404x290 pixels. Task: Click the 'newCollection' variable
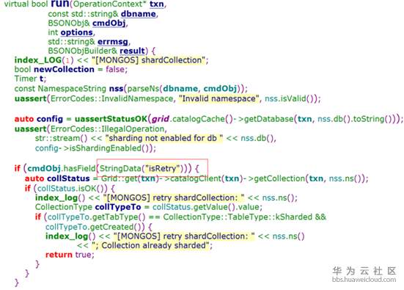pos(64,70)
